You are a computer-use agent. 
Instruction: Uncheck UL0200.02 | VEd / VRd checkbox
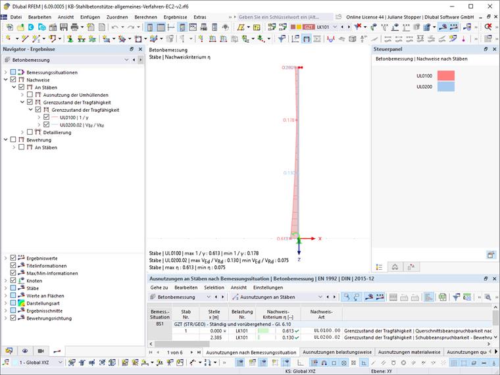(x=46, y=124)
